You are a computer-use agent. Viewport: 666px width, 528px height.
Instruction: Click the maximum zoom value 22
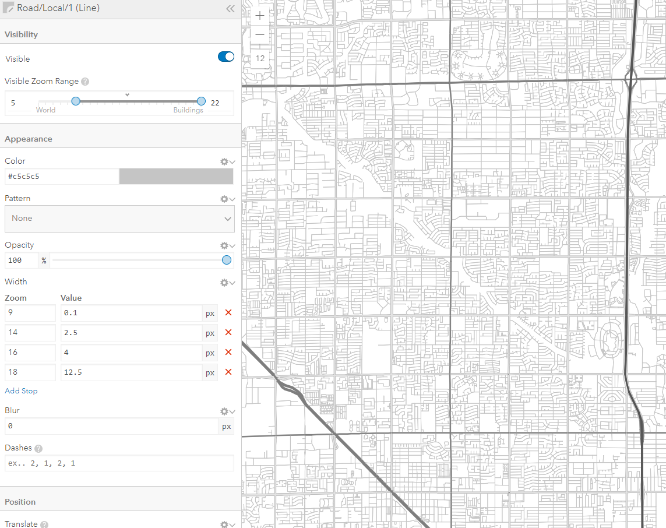(215, 103)
